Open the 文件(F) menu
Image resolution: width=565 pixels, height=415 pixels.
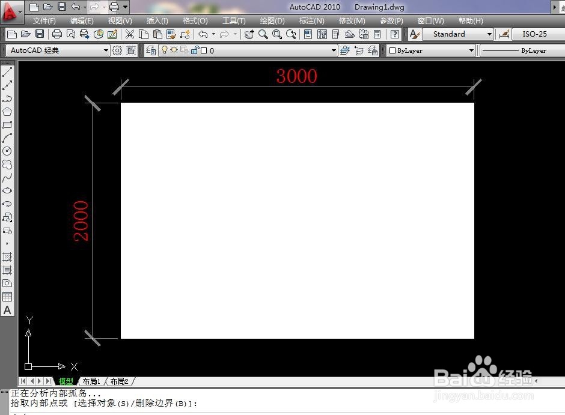[x=44, y=21]
